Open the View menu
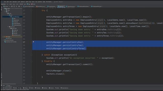Viewport: 163px width, 91px height. coord(11,2)
